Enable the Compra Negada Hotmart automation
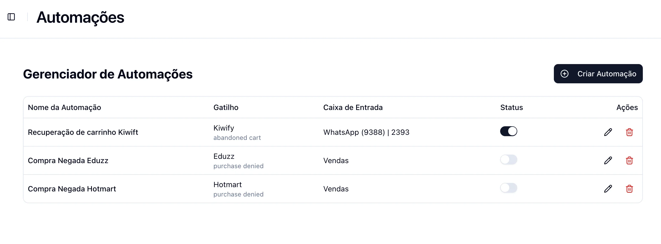 (508, 188)
